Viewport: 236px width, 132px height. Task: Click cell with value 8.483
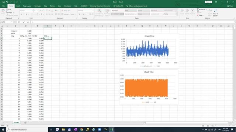click(x=26, y=31)
